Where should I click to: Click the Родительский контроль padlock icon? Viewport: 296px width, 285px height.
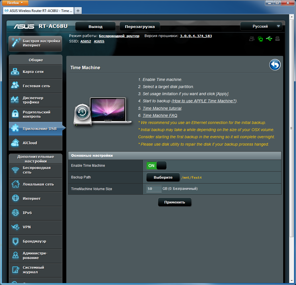click(x=15, y=114)
